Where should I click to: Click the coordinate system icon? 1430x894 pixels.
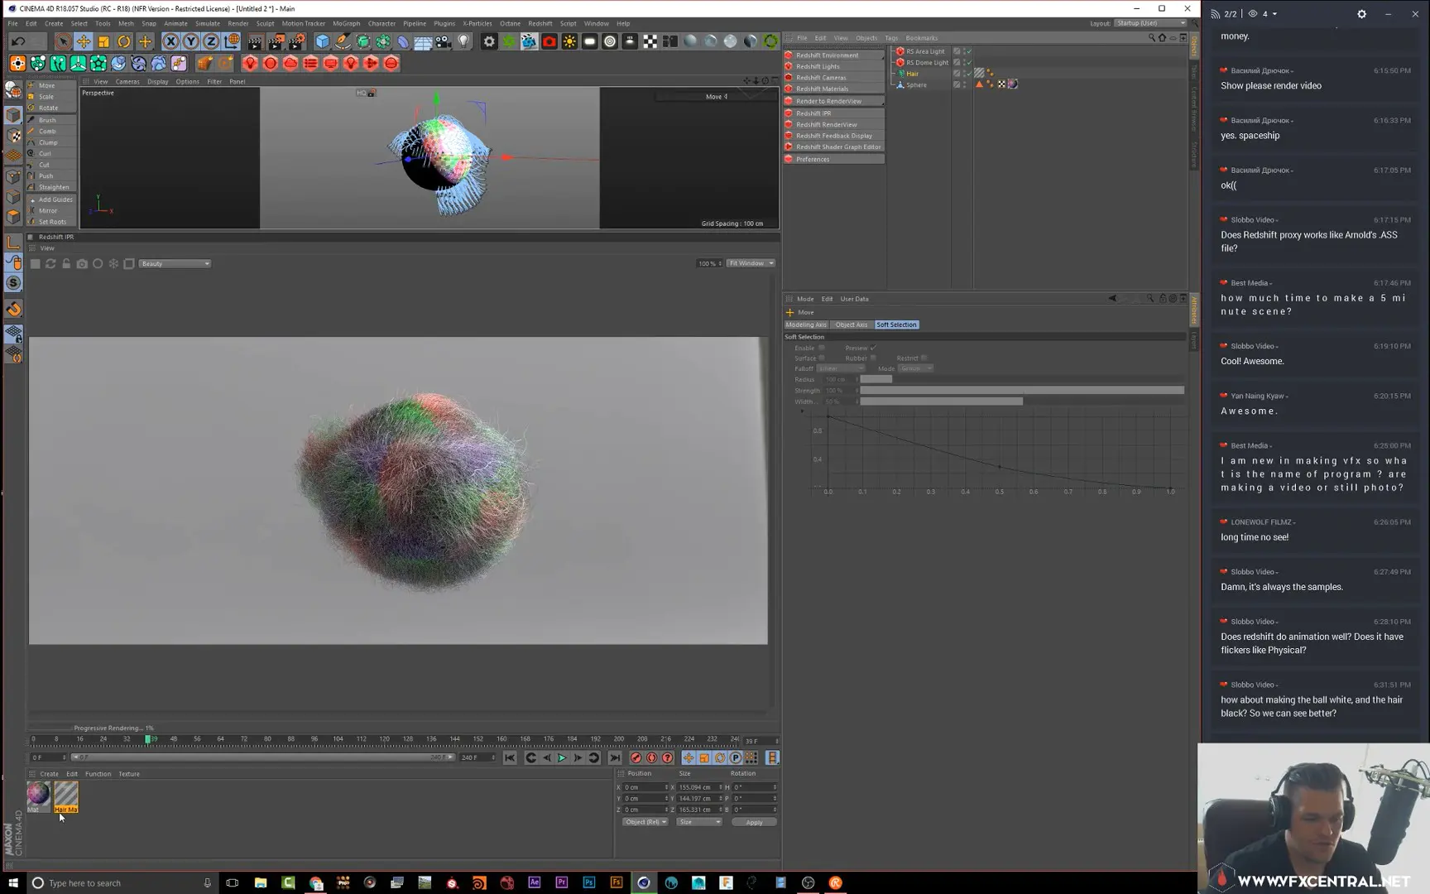pos(232,41)
